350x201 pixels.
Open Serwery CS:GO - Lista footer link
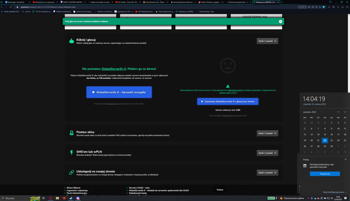point(139,188)
